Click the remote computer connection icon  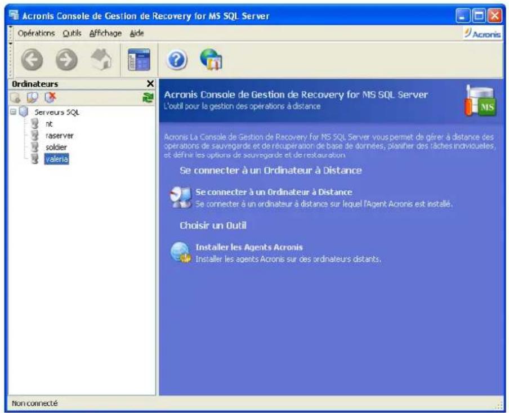click(181, 197)
